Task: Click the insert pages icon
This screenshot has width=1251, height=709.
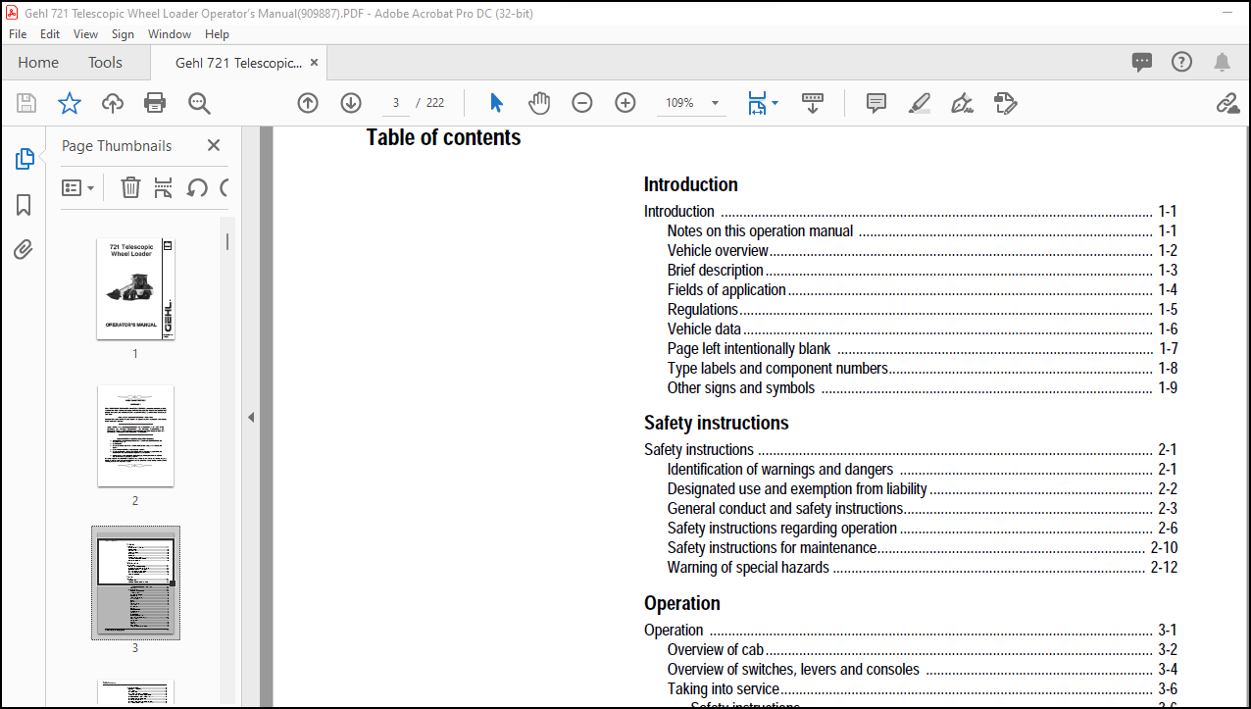Action: click(x=164, y=187)
